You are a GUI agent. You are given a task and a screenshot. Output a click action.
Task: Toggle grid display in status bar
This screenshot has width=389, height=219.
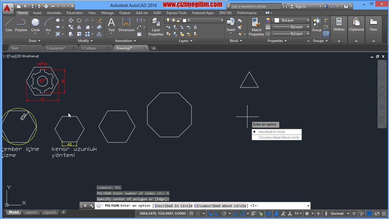(x=191, y=214)
